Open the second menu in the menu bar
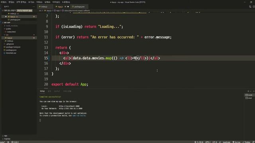 tap(12, 2)
